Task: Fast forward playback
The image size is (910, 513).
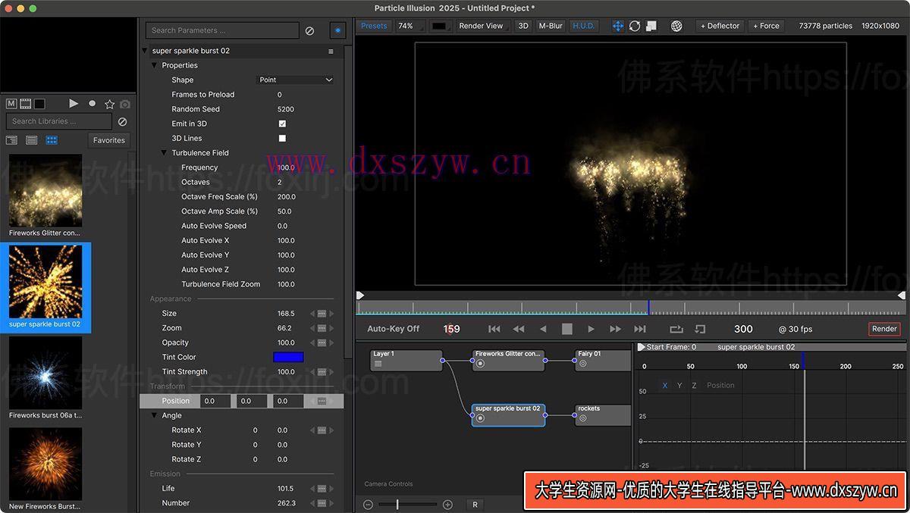Action: coord(616,329)
